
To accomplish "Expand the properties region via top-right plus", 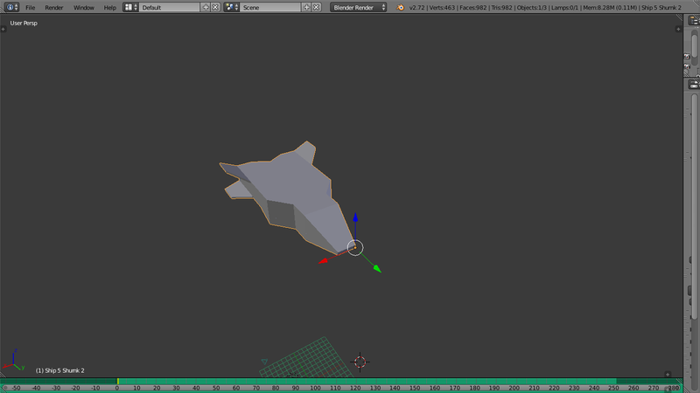I will tap(678, 29).
